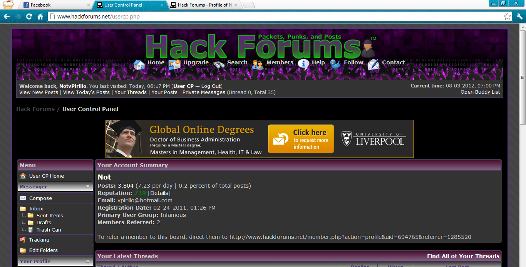The height and width of the screenshot is (267, 526).
Task: Open View Today's Posts link
Action: click(x=86, y=92)
